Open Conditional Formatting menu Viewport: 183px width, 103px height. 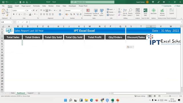[x=88, y=12]
